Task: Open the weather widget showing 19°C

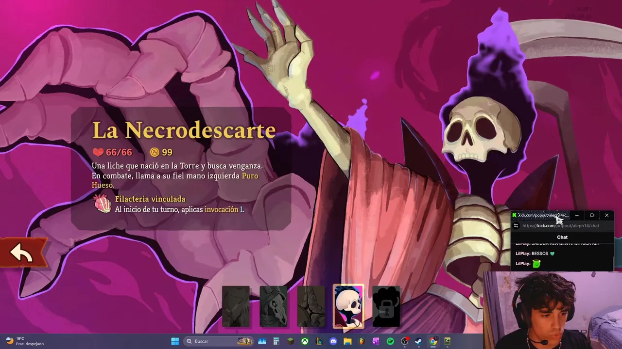Action: coord(24,341)
